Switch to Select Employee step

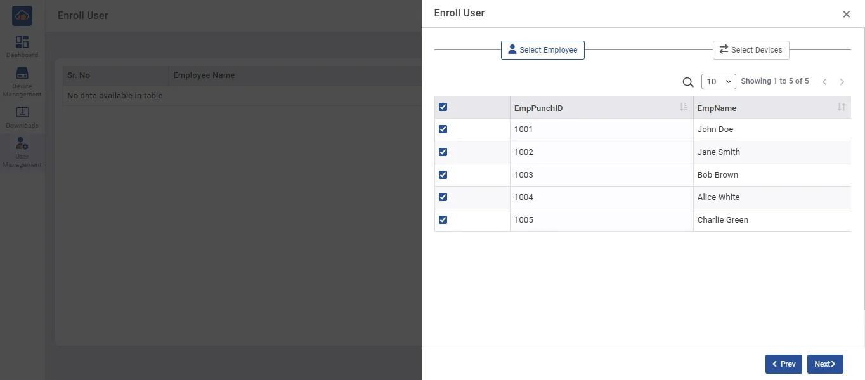coord(543,50)
